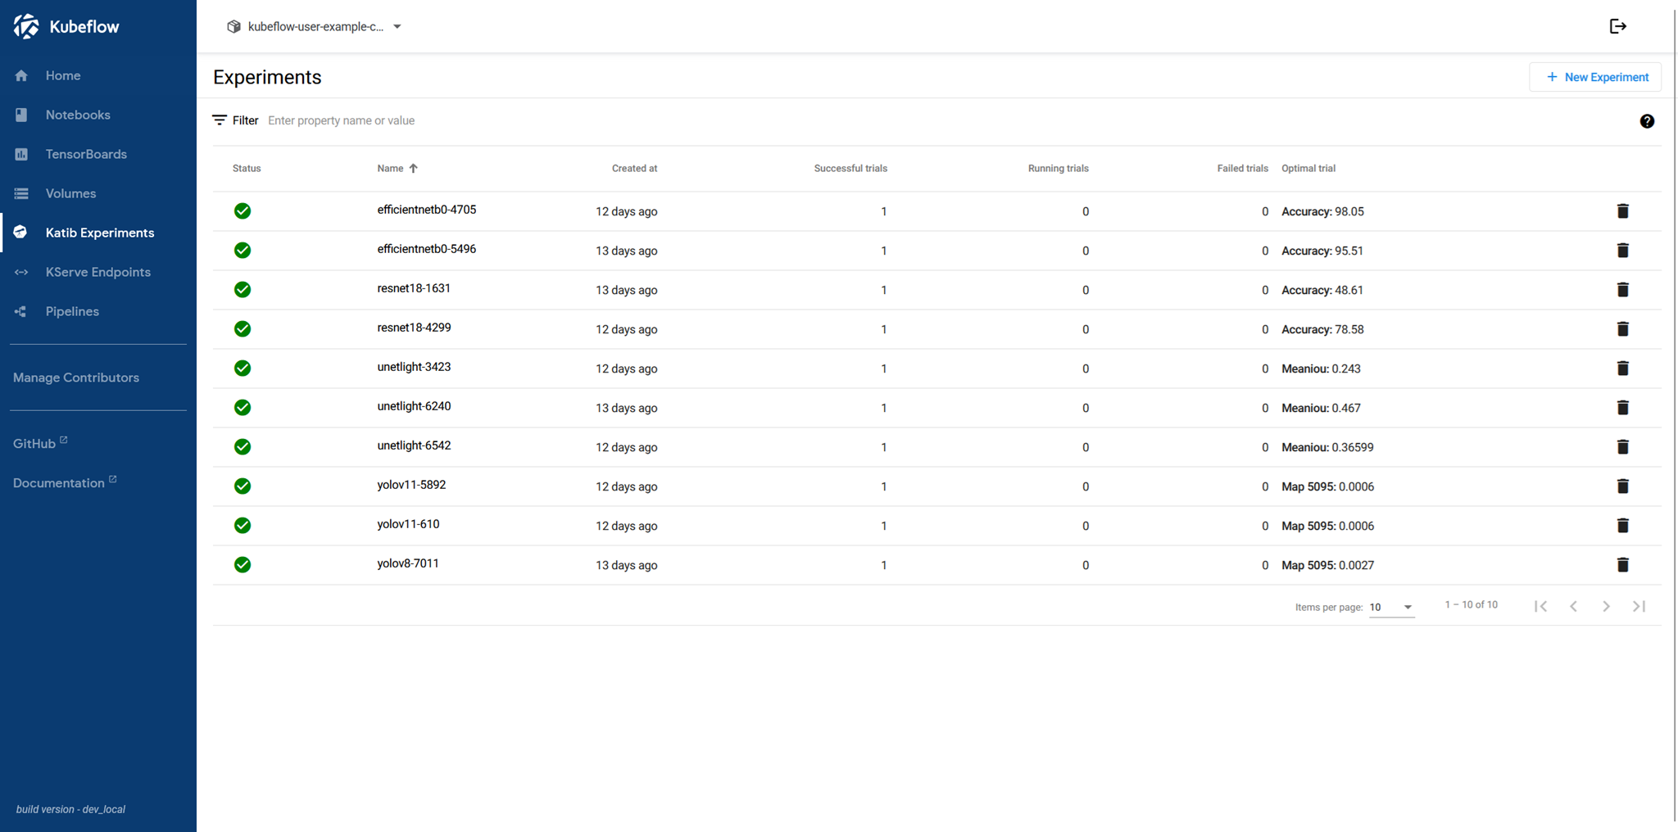
Task: Click the logout icon in top right
Action: click(1617, 26)
